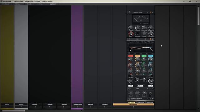The width and height of the screenshot is (200, 112).
Task: Click the High band frequency knob
Action: (x=151, y=59)
